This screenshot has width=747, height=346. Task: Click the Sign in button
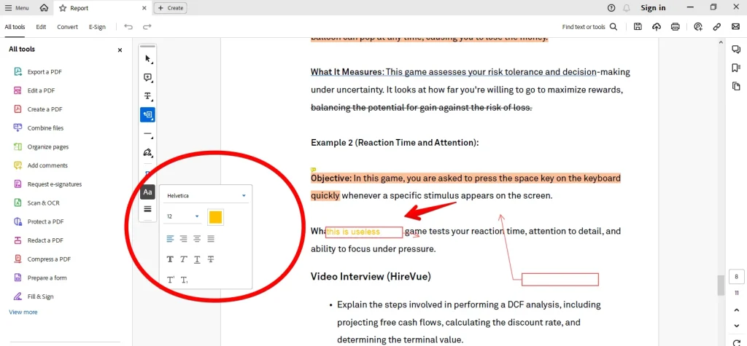pyautogui.click(x=653, y=7)
